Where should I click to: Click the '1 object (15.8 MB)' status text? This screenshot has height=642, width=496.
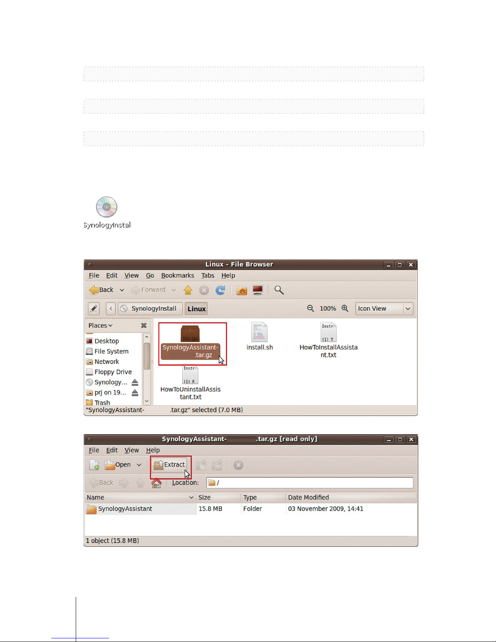pos(112,541)
